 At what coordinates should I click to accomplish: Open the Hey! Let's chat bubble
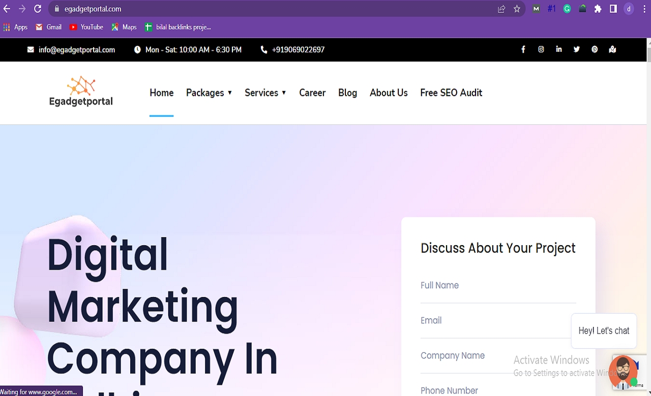coord(604,331)
